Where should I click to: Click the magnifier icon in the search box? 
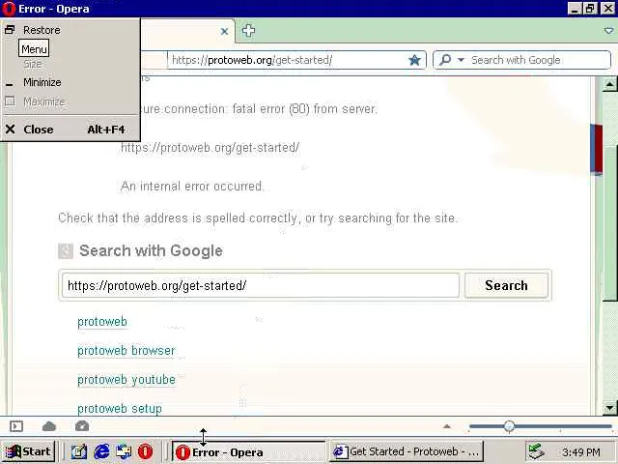click(x=445, y=60)
